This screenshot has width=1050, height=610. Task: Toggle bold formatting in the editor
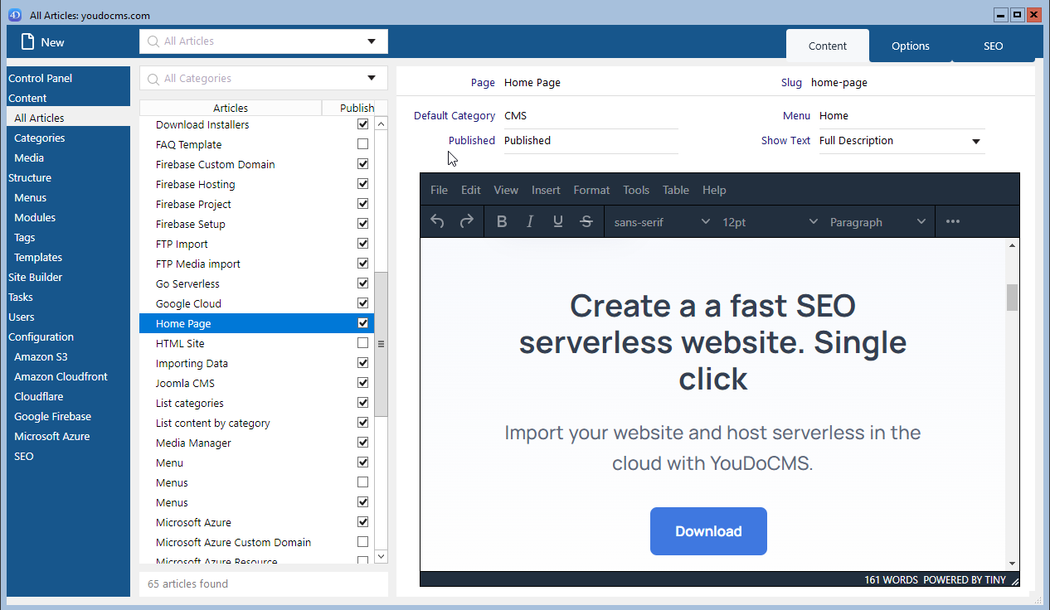click(502, 221)
